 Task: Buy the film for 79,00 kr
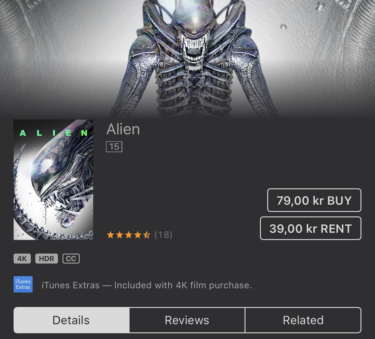[314, 200]
